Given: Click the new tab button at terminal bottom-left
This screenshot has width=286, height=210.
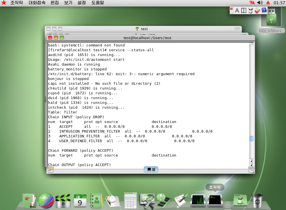Looking at the screenshot, I should [51, 169].
